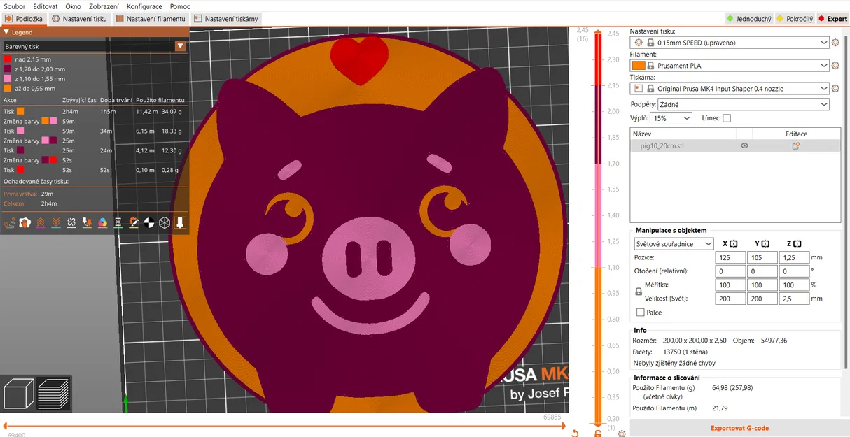
Task: Click orange filament color swatch beside Prusament PLA
Action: (x=638, y=66)
